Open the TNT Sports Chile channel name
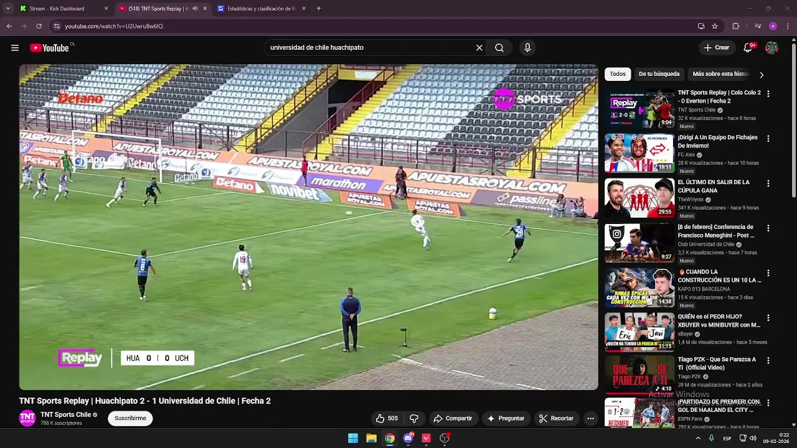 coord(66,414)
